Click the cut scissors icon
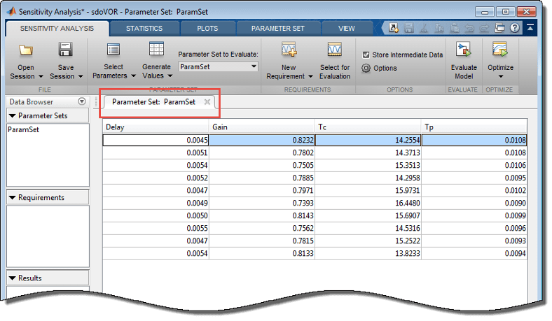Image resolution: width=552 pixels, height=321 pixels. click(424, 28)
